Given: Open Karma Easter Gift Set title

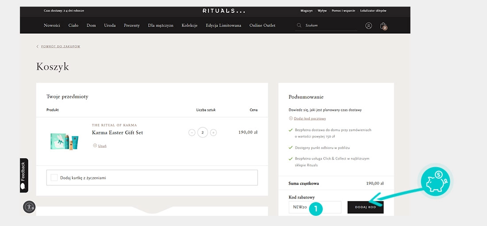Looking at the screenshot, I should tap(117, 133).
